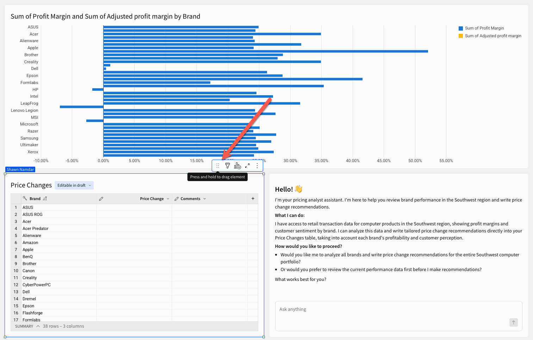533x340 pixels.
Task: Select the Acer Predator table row
Action: [x=134, y=229]
